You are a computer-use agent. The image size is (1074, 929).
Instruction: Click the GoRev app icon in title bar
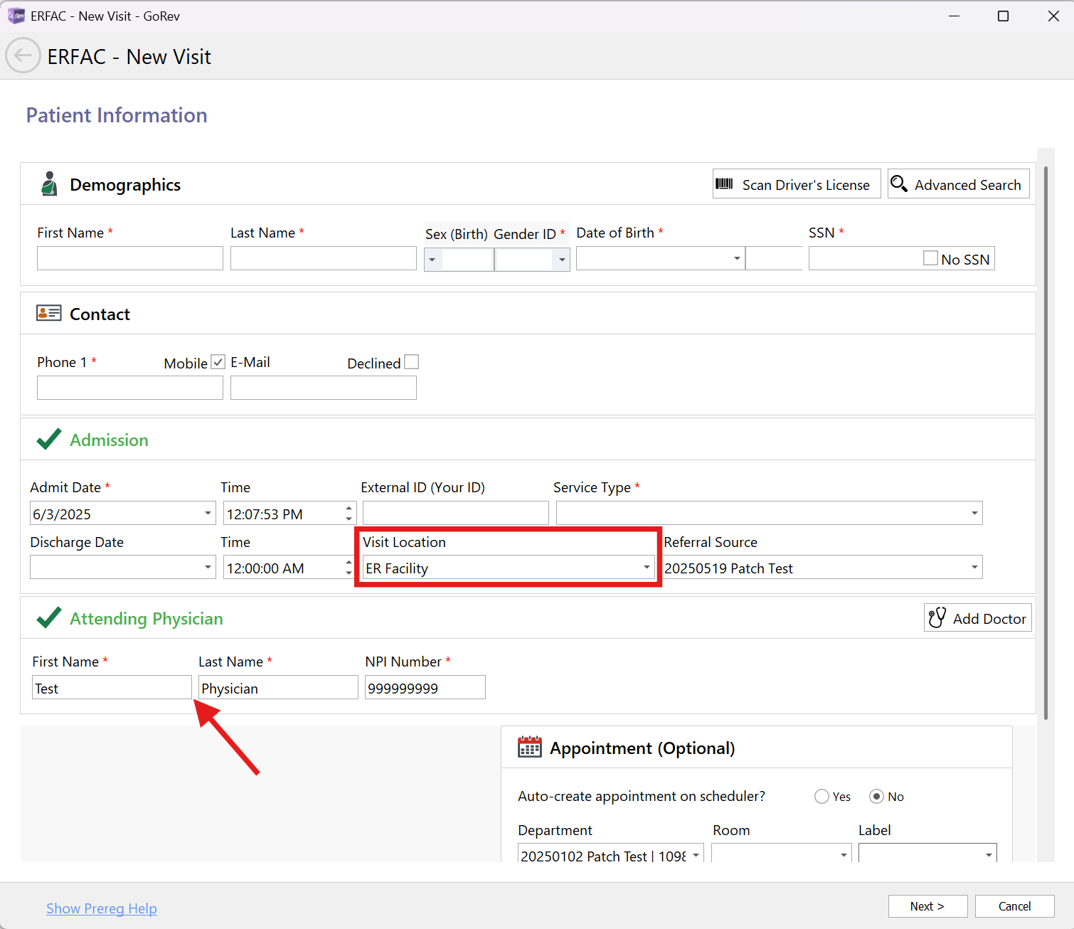[16, 16]
